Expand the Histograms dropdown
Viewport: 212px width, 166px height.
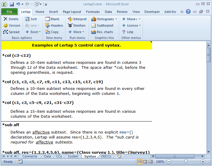coord(116,19)
